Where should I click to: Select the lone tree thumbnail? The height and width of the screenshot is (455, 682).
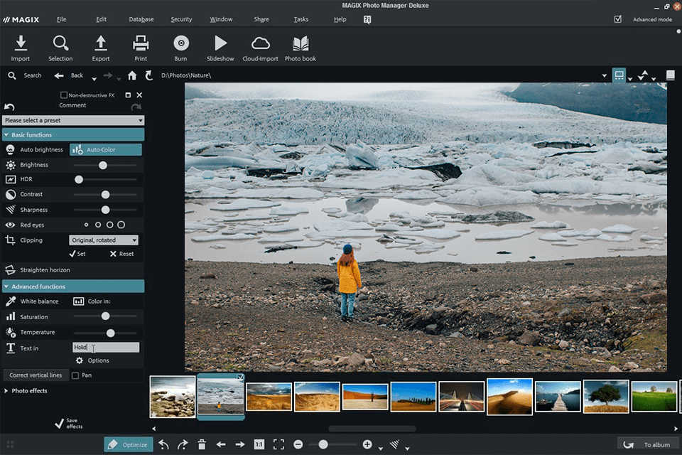(606, 396)
